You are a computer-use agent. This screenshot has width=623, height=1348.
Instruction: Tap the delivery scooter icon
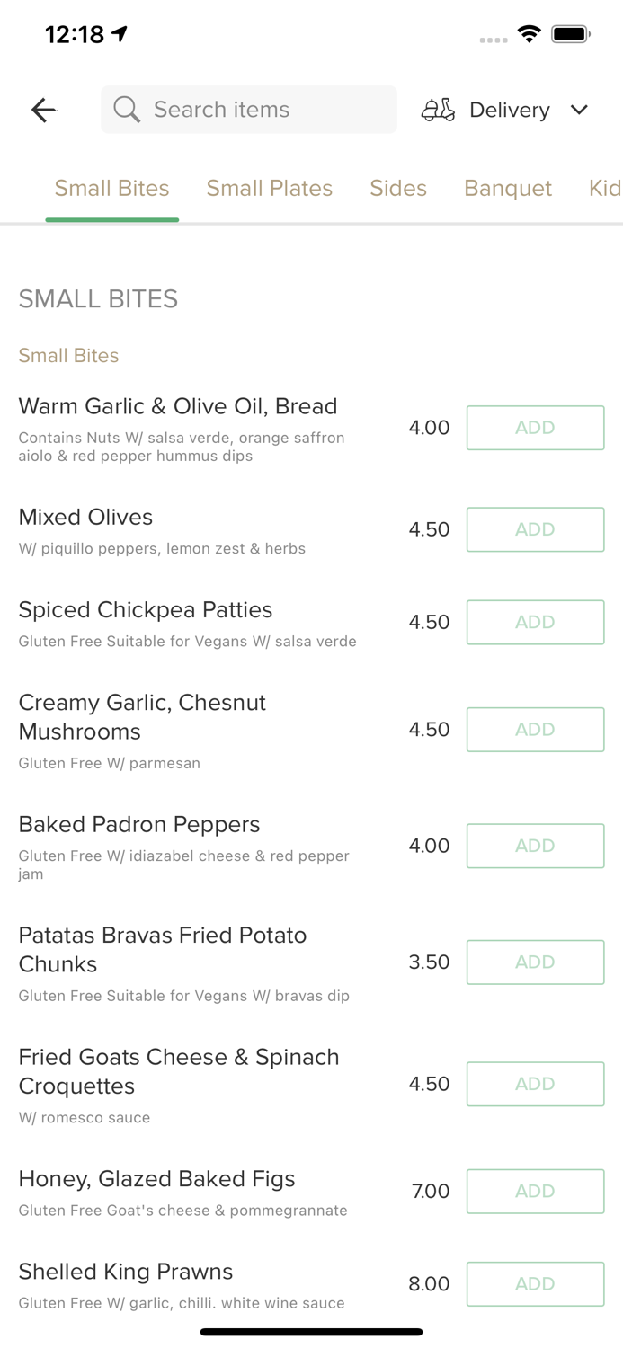(x=438, y=110)
